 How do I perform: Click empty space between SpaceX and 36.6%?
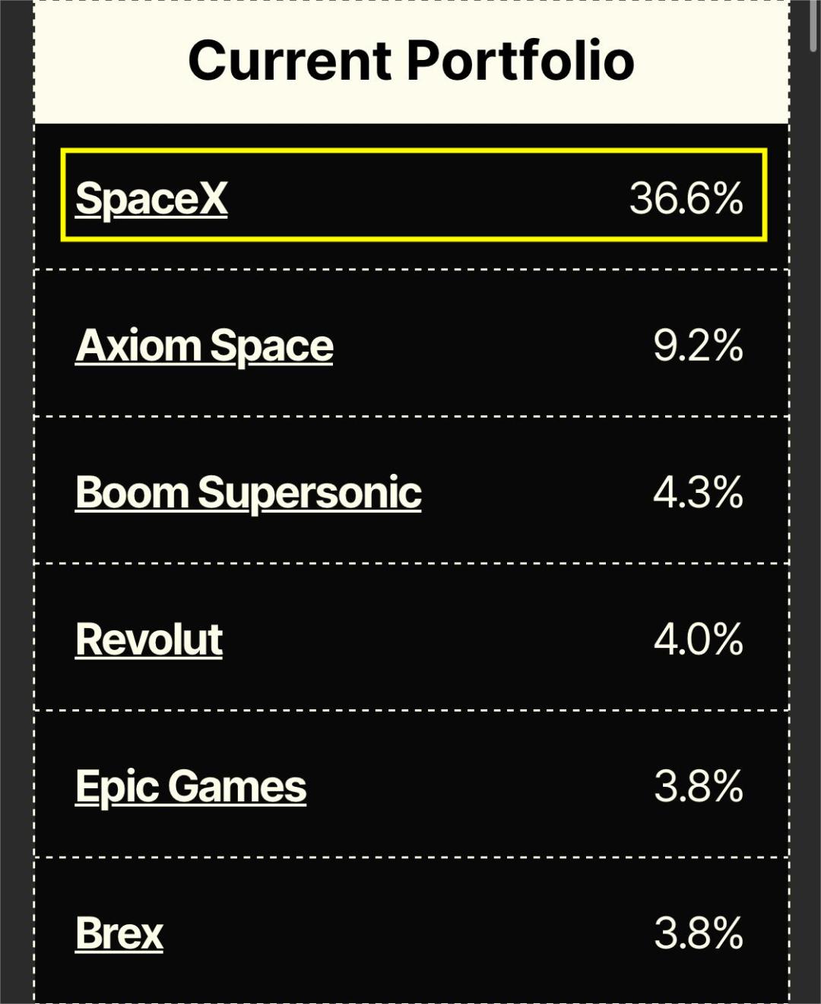[429, 199]
